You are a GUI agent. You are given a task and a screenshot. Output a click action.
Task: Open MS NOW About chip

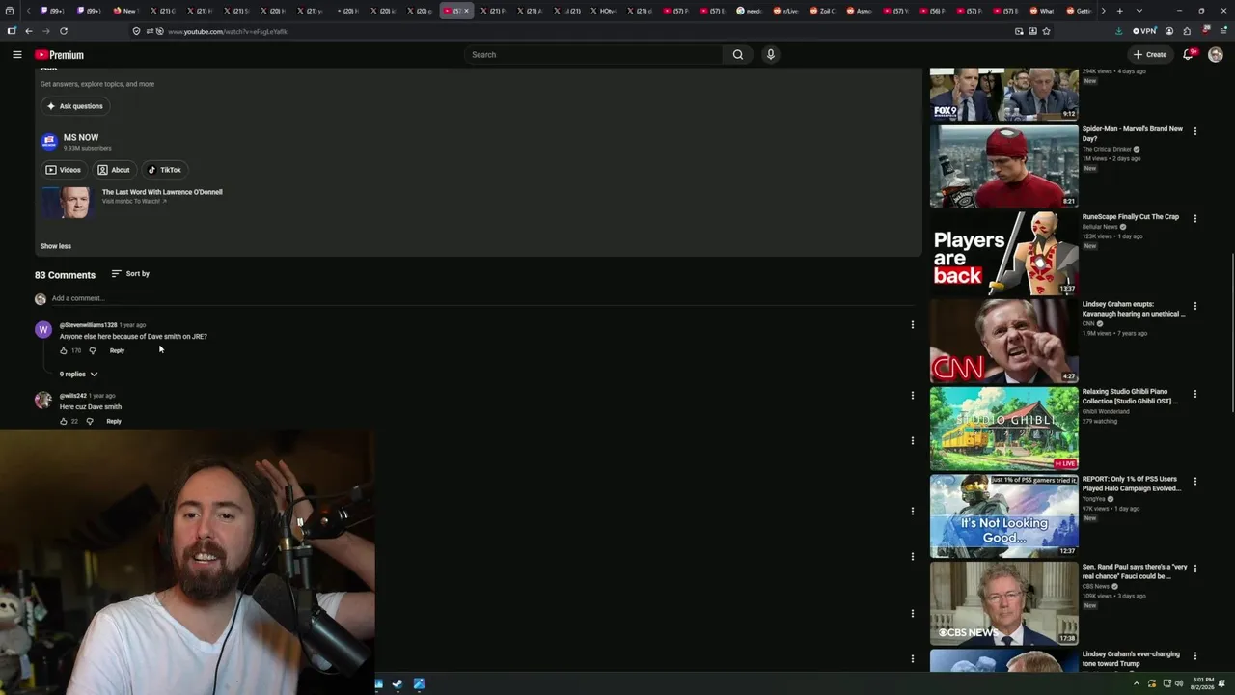[x=114, y=170]
